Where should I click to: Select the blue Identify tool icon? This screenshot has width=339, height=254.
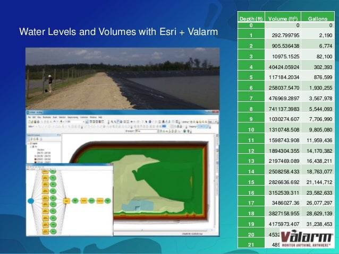pyautogui.click(x=150, y=122)
